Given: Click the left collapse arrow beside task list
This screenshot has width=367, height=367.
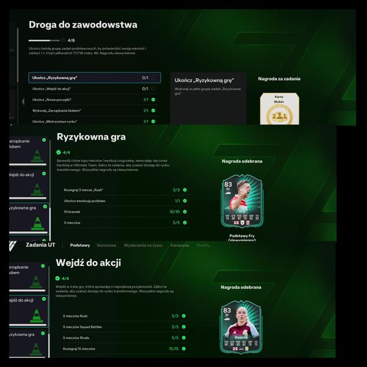Looking at the screenshot, I should [23, 102].
